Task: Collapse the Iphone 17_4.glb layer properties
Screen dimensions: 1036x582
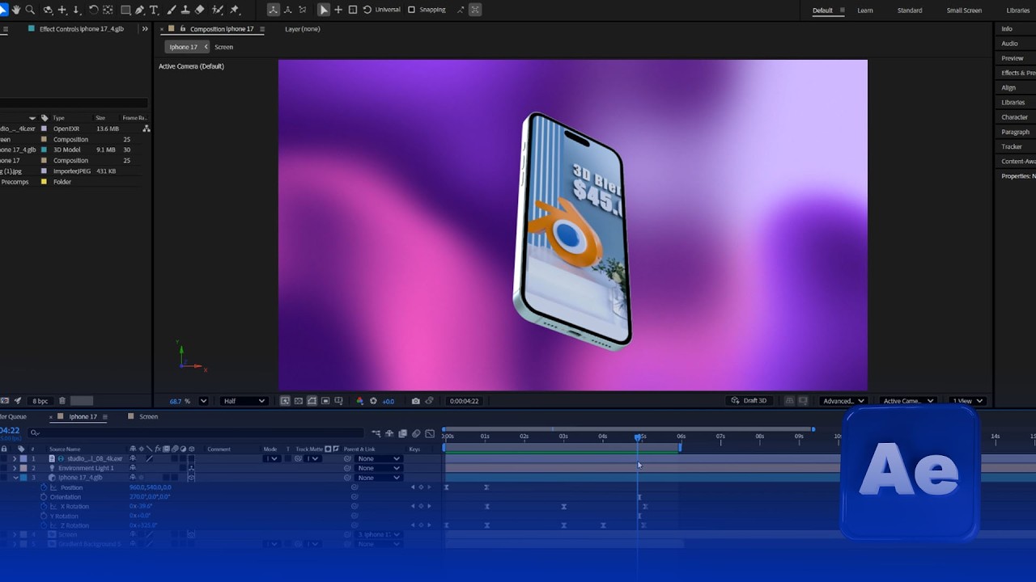Action: point(15,478)
